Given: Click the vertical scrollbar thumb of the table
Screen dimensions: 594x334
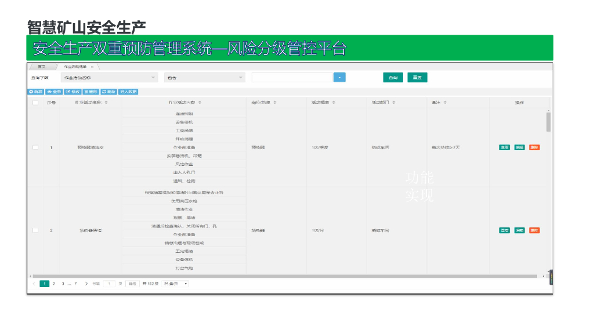Looking at the screenshot, I should [x=548, y=122].
